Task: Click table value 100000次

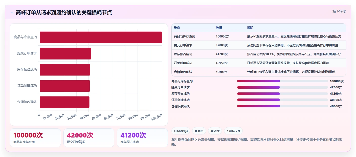Action: (223, 36)
